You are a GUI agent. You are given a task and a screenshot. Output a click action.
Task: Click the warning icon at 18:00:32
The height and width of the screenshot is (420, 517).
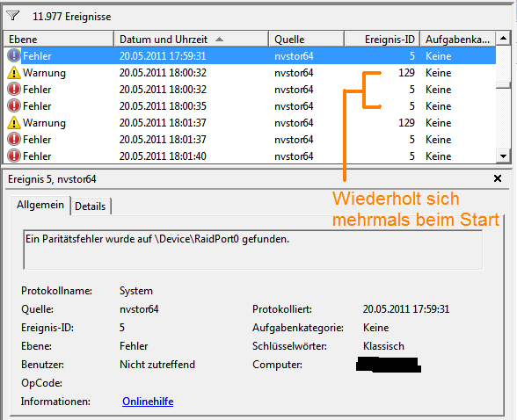(x=14, y=72)
